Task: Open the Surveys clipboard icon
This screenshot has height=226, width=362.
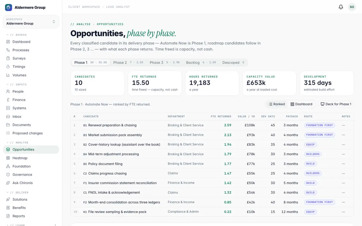Action: click(x=8, y=58)
